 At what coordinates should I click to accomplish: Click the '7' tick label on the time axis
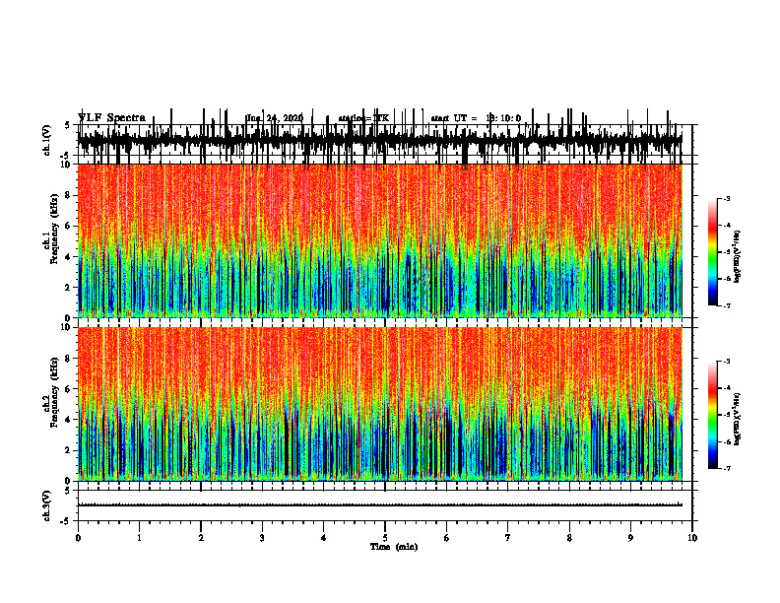coord(508,538)
